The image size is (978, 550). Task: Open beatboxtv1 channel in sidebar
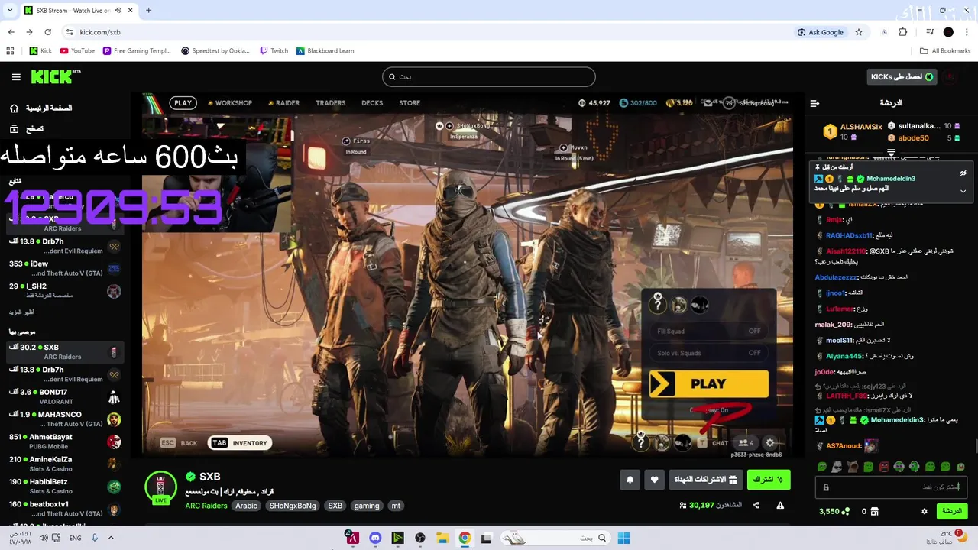[64, 509]
